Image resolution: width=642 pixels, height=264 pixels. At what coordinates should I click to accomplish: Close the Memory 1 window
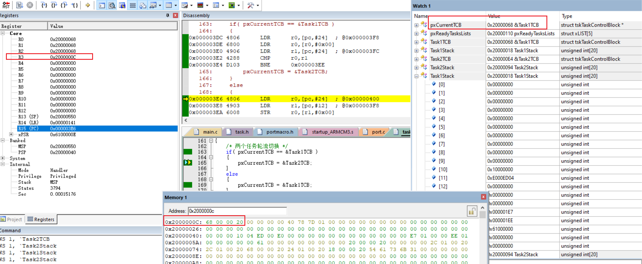click(x=483, y=197)
